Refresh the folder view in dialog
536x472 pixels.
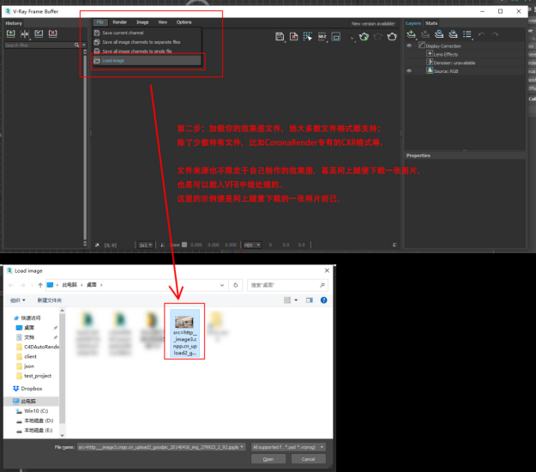point(236,285)
